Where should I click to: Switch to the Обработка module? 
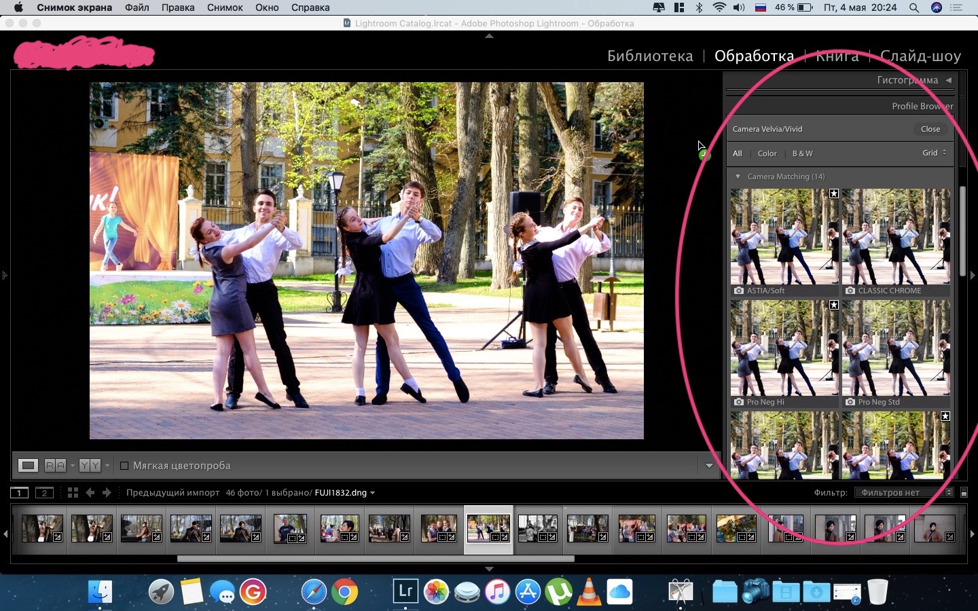coord(754,56)
